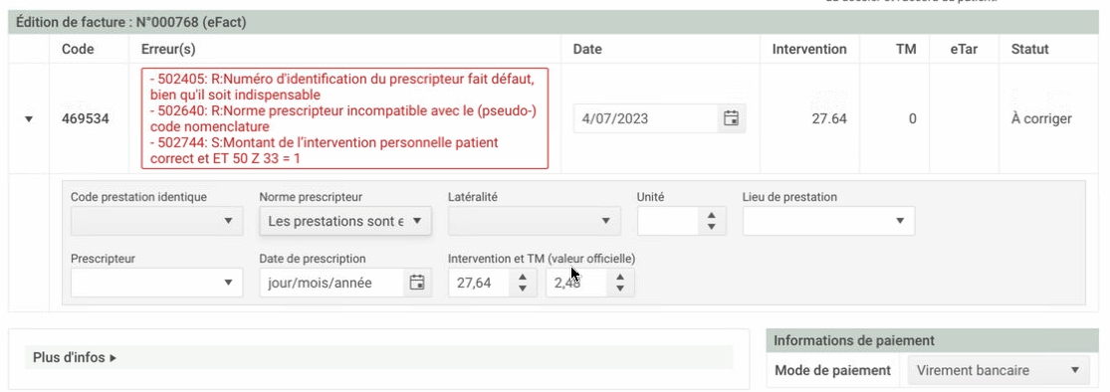The width and height of the screenshot is (1110, 392).
Task: Open Norme prescripteur dropdown
Action: coord(345,221)
